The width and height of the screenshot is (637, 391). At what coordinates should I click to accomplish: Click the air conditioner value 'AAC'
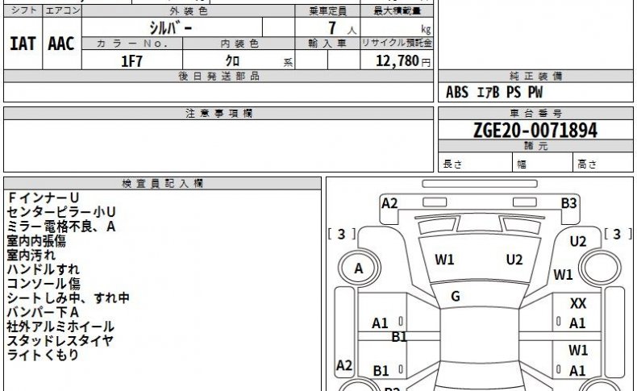(x=61, y=44)
